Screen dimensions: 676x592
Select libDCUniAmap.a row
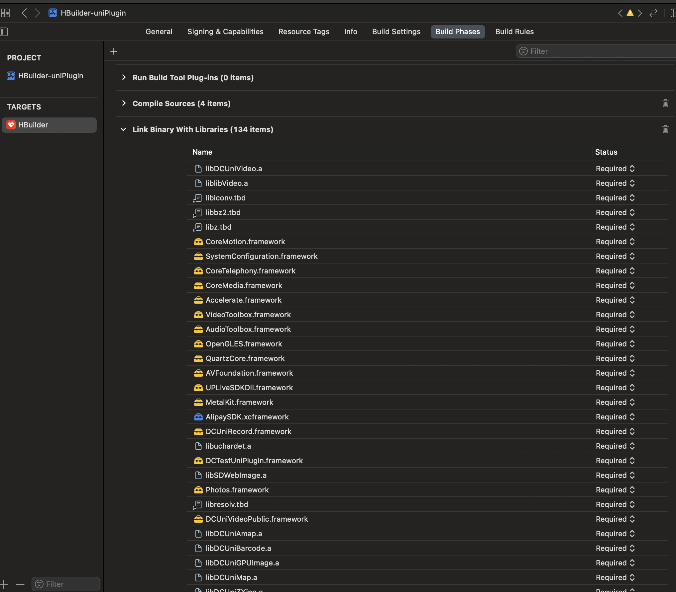pos(427,534)
